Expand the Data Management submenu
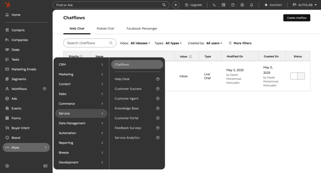Image resolution: width=321 pixels, height=173 pixels. [81, 123]
